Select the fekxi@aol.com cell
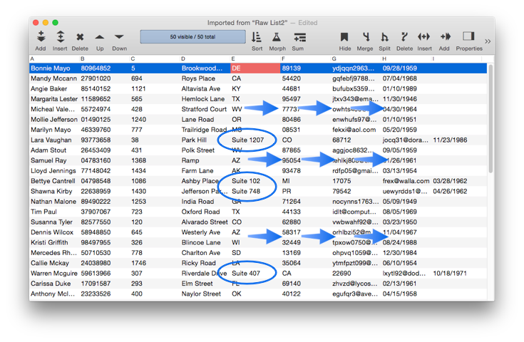 click(x=356, y=130)
